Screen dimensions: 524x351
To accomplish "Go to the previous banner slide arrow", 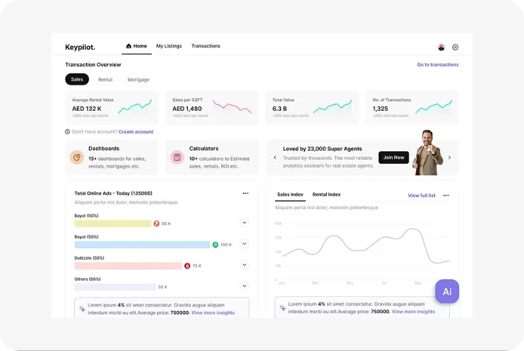I will [275, 157].
